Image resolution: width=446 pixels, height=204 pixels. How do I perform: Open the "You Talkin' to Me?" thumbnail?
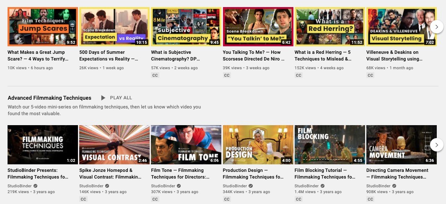tap(258, 27)
